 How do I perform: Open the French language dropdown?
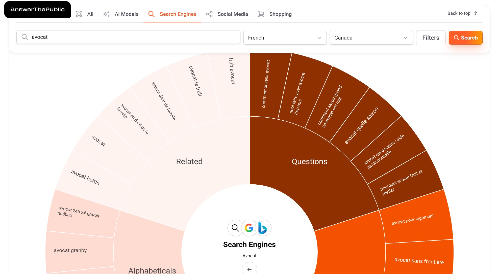click(285, 38)
